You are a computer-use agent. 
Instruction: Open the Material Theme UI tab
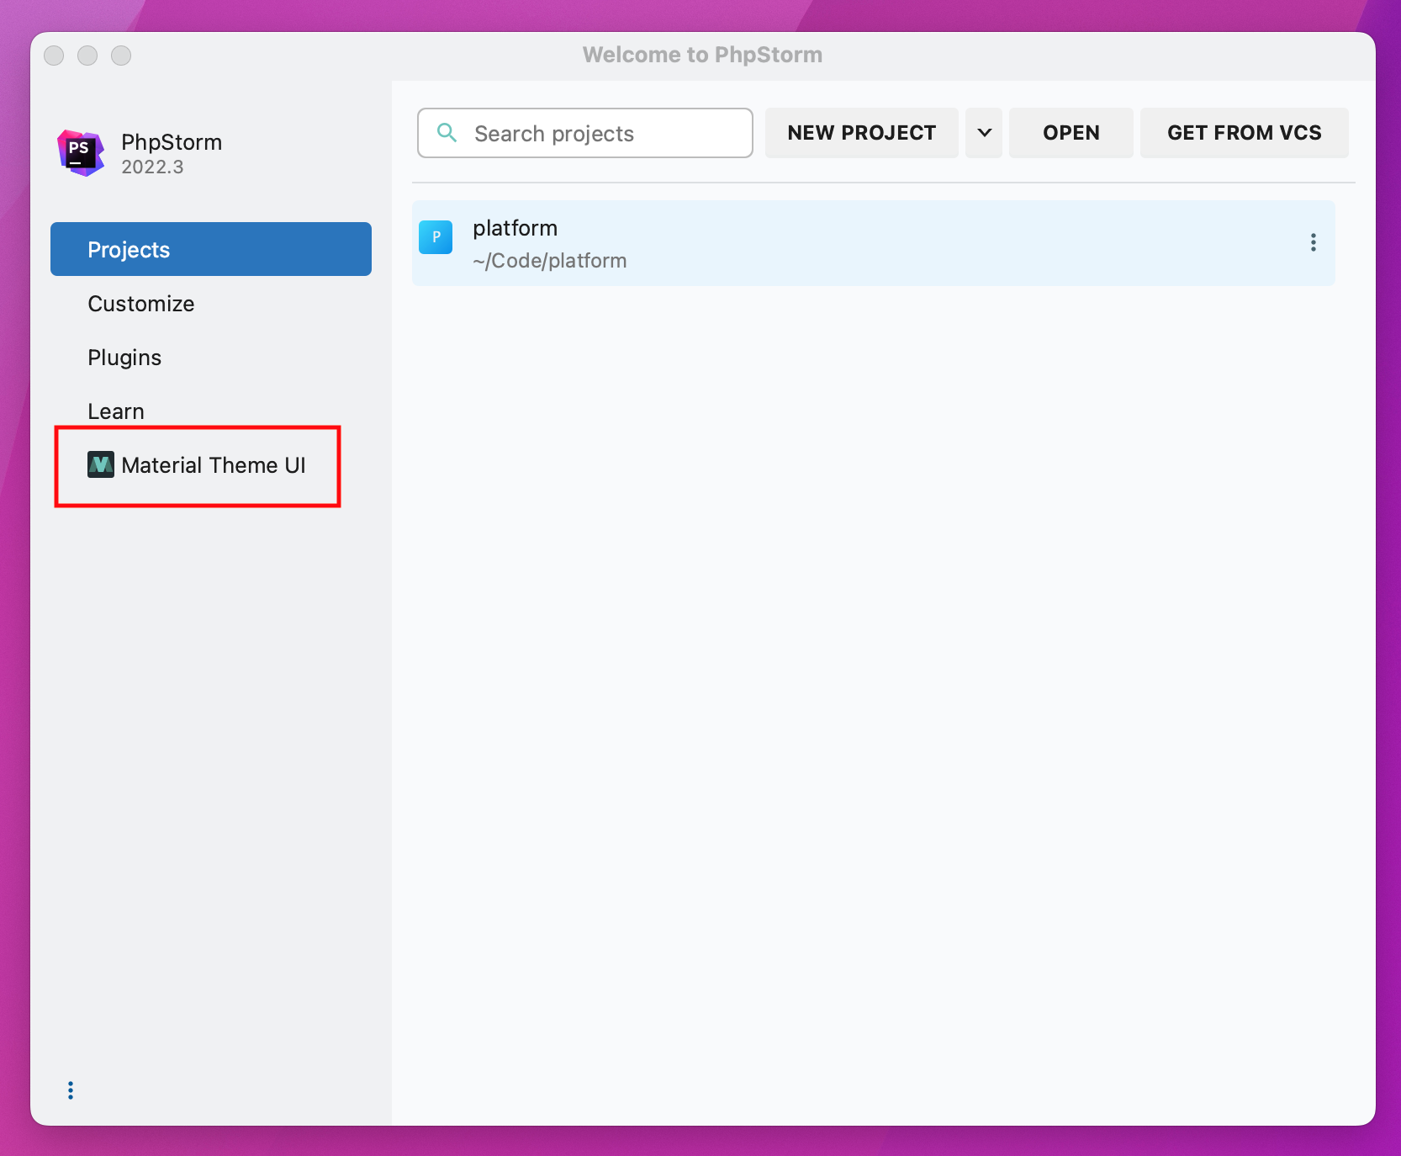click(x=211, y=464)
